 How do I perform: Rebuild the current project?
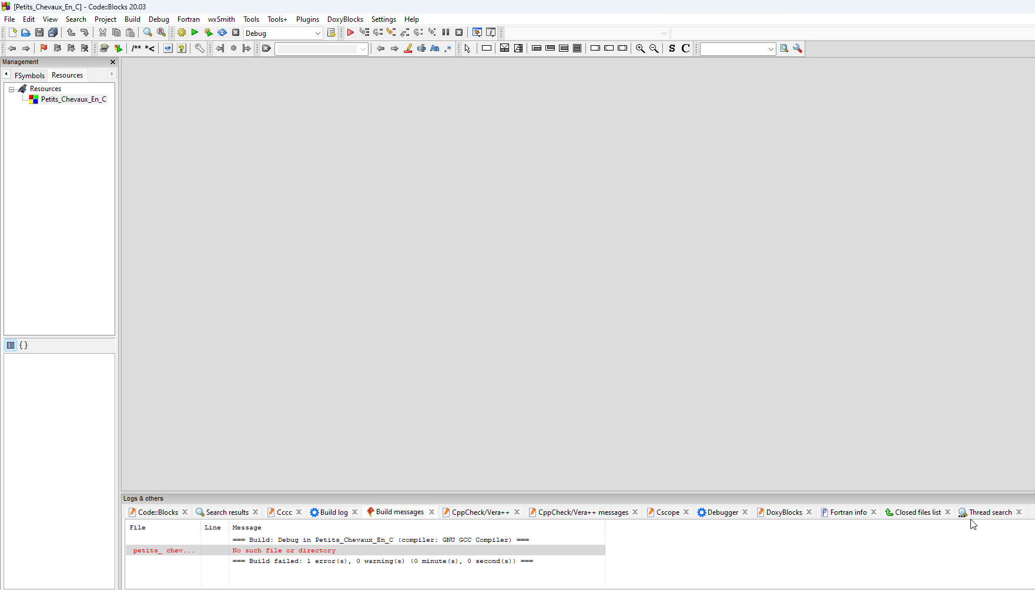pyautogui.click(x=222, y=32)
